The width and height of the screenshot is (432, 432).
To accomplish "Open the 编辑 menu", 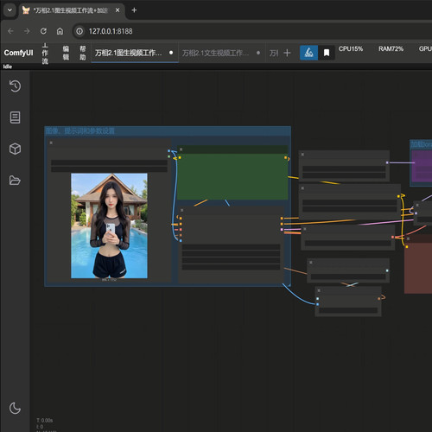I will pyautogui.click(x=66, y=53).
